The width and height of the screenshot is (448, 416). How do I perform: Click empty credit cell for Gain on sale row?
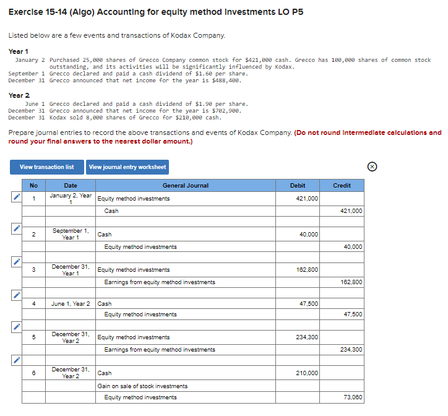(342, 386)
